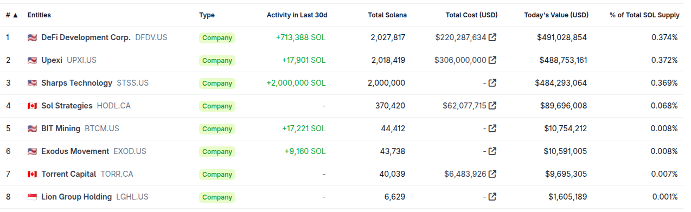Click TORR.CA ticker symbol
Image resolution: width=691 pixels, height=212 pixels.
coord(117,174)
